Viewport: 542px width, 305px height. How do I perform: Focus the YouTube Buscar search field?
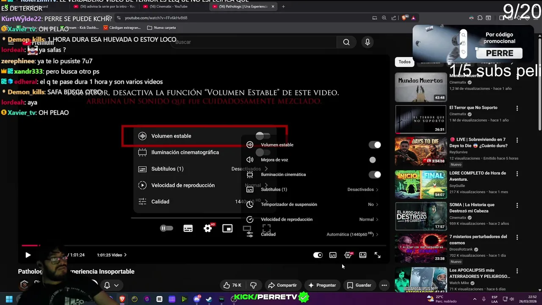pyautogui.click(x=254, y=42)
